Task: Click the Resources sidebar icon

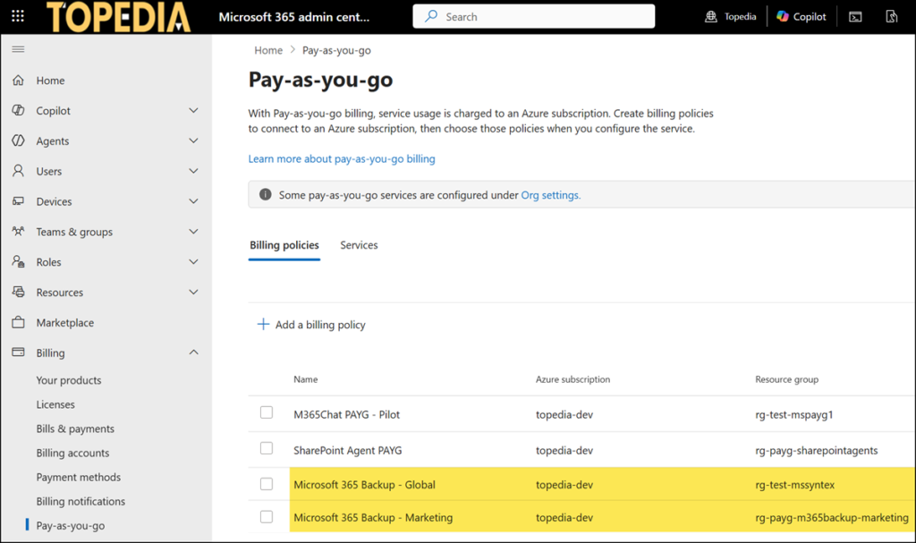Action: [x=18, y=292]
